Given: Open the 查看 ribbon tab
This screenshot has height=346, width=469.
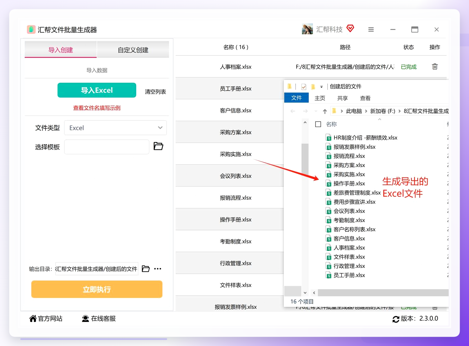Looking at the screenshot, I should 365,98.
